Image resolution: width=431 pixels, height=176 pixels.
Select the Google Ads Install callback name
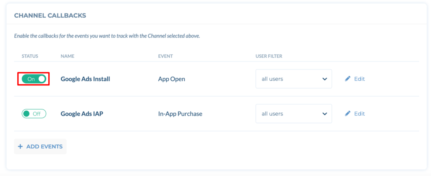[85, 79]
